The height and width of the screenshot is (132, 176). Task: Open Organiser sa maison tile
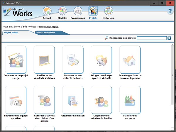tap(73, 100)
